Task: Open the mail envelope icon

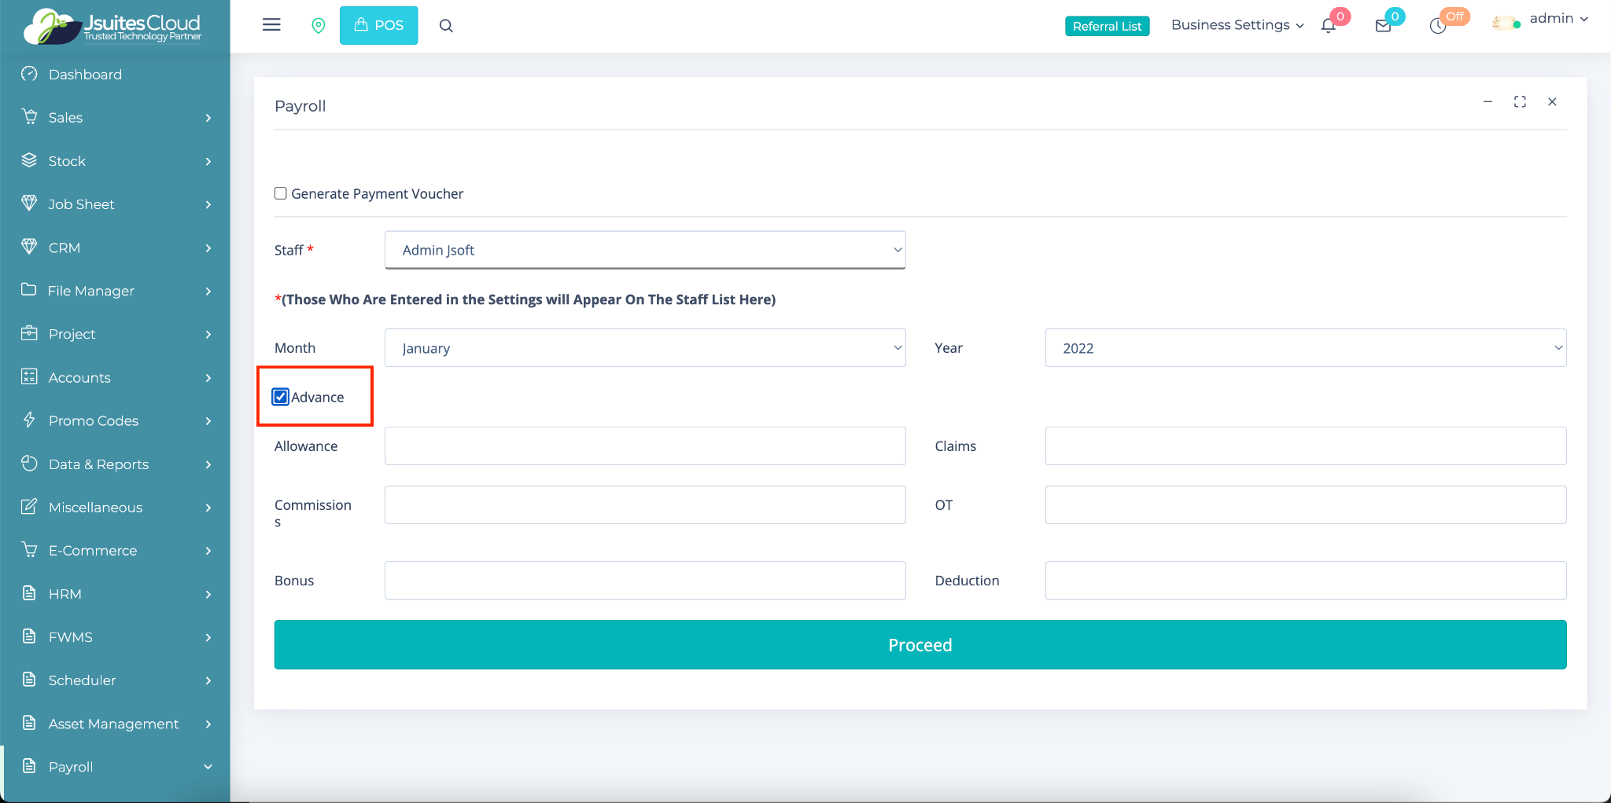Action: [x=1383, y=26]
